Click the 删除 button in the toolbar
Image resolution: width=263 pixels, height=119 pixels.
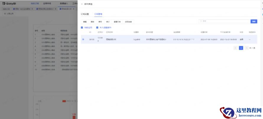coord(92,21)
